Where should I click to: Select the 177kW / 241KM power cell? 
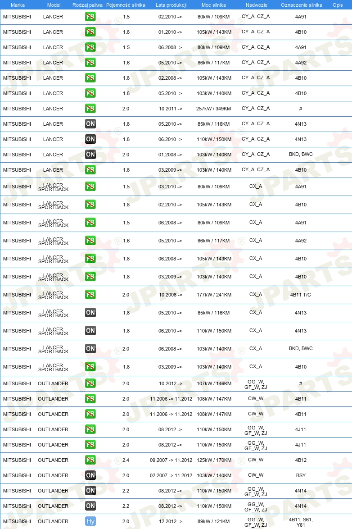[214, 295]
